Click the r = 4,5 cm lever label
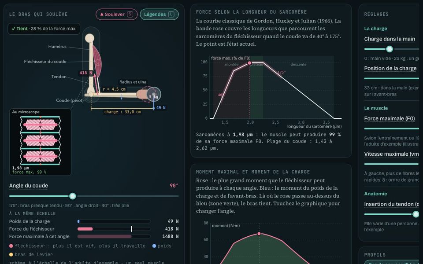This screenshot has width=423, height=264. (114, 89)
